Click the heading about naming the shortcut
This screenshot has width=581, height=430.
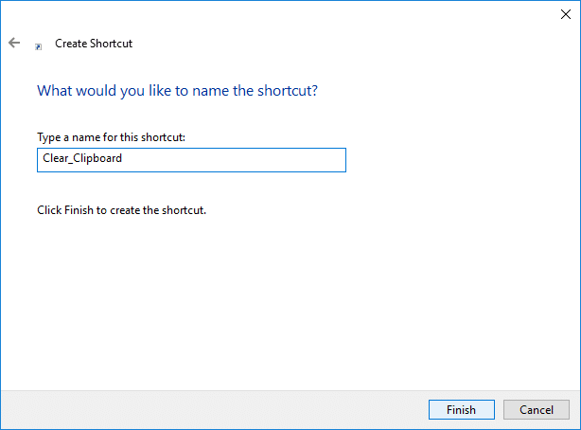point(176,92)
